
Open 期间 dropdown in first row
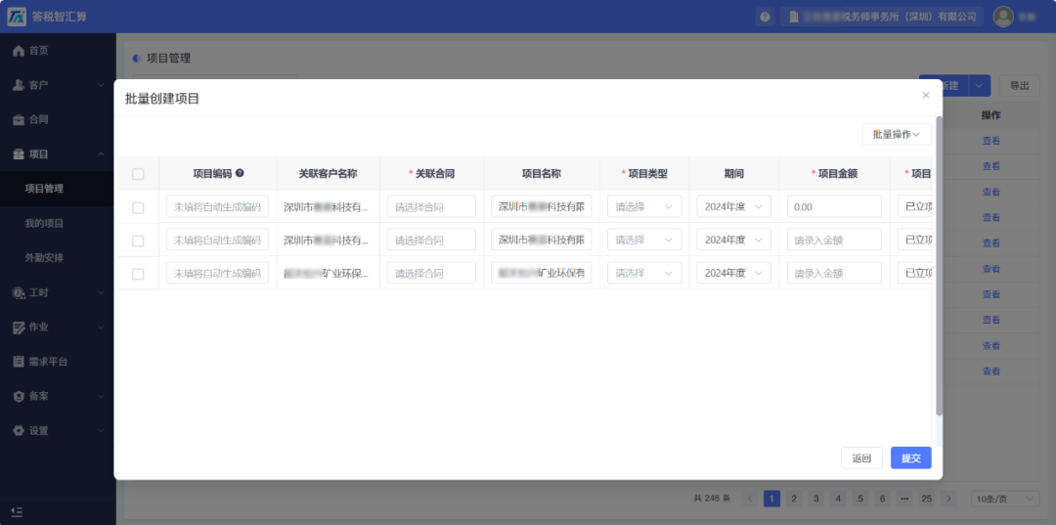click(x=734, y=206)
